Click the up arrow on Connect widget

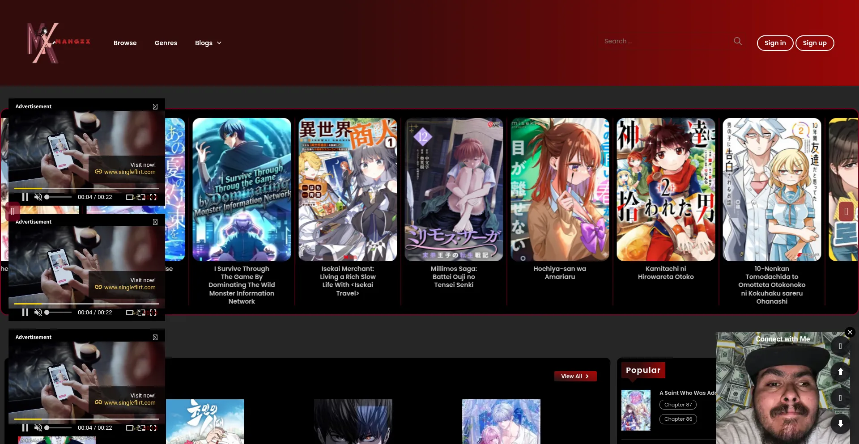tap(840, 372)
